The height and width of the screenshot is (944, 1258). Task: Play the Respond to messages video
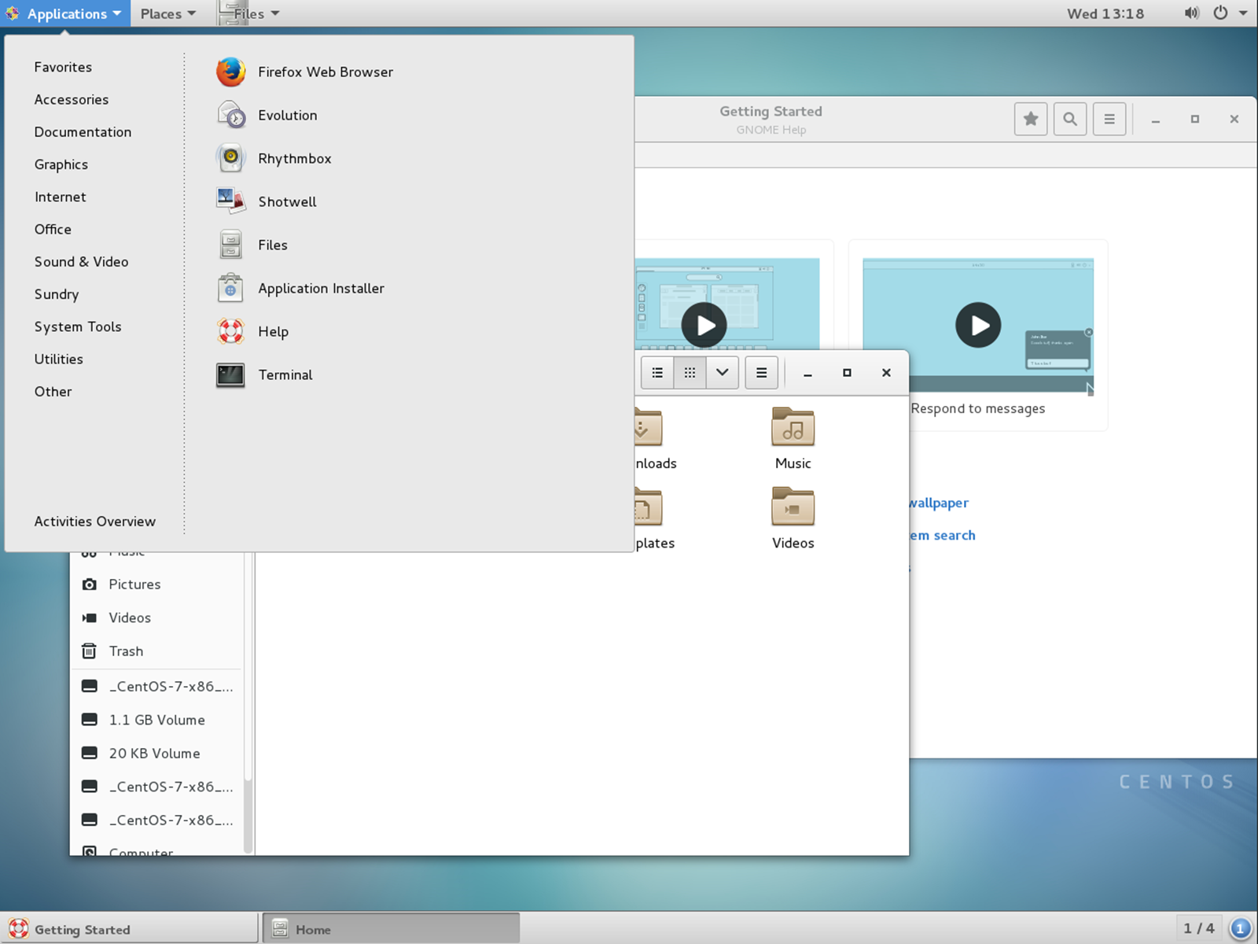click(978, 325)
